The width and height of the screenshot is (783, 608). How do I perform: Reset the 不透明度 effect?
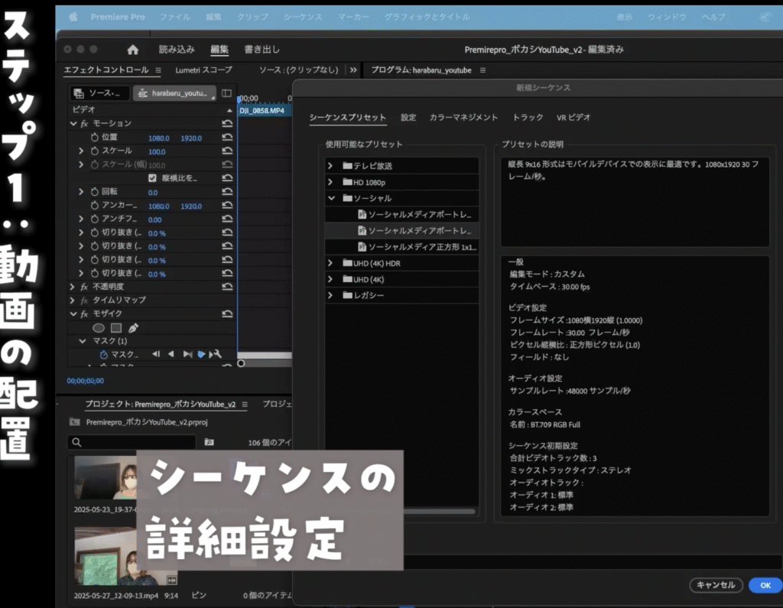tap(227, 287)
